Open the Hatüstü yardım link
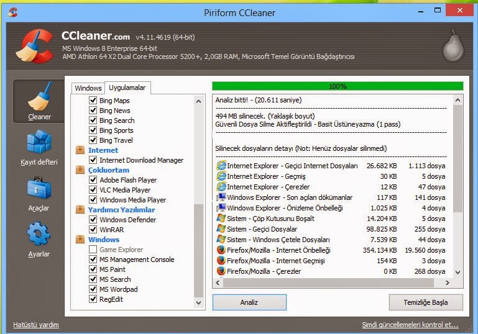This screenshot has width=478, height=334. click(x=36, y=325)
